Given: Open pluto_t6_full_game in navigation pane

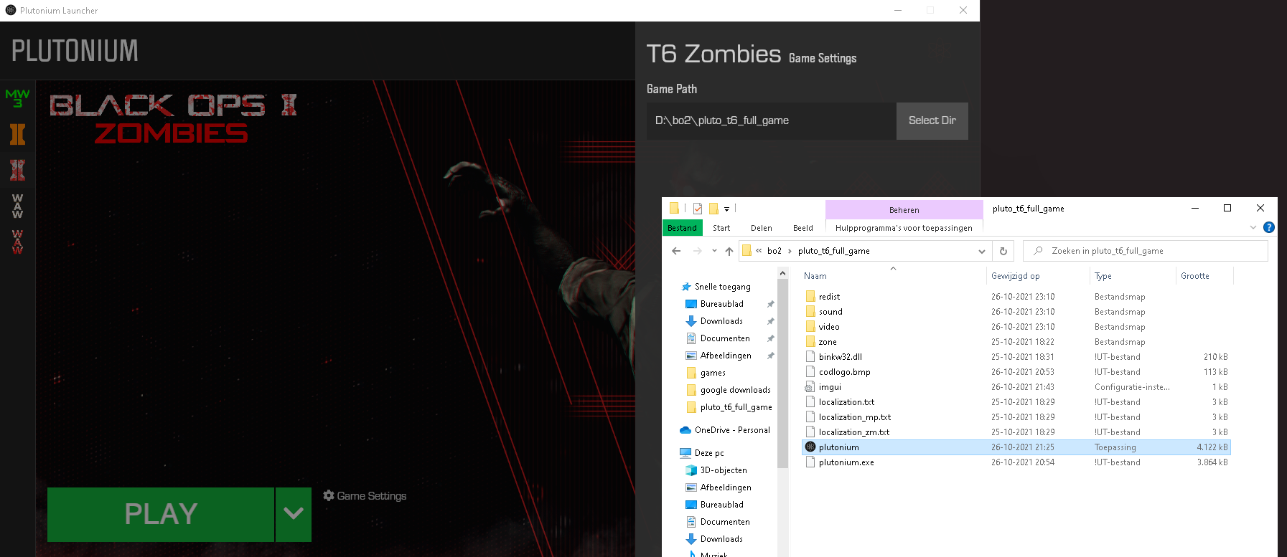Looking at the screenshot, I should pyautogui.click(x=736, y=407).
